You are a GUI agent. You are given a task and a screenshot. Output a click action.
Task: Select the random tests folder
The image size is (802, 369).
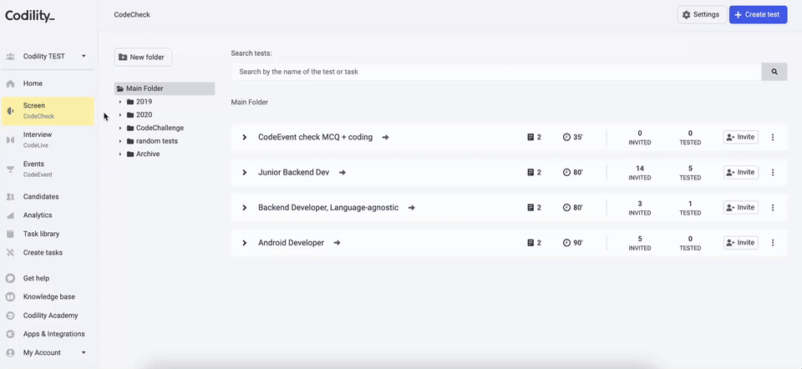[156, 141]
